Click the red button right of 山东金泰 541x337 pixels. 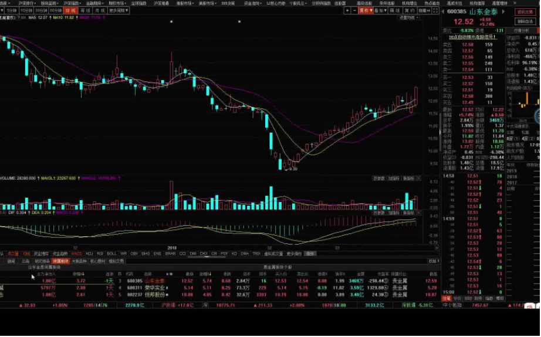pyautogui.click(x=525, y=12)
